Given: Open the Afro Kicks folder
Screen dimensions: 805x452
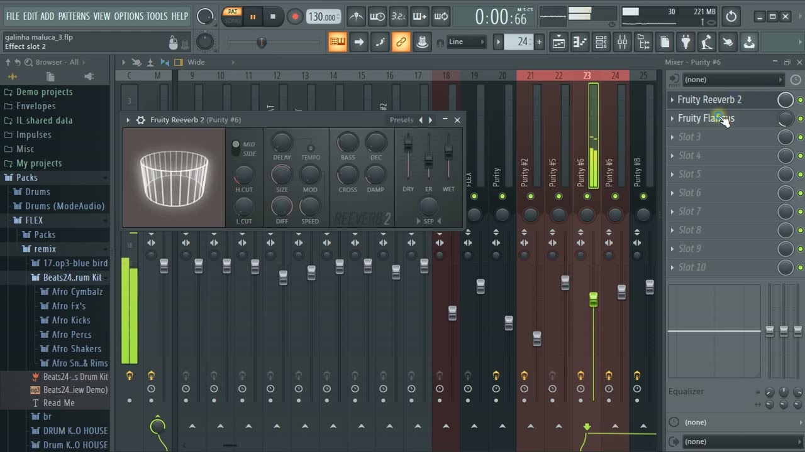Looking at the screenshot, I should coord(71,320).
